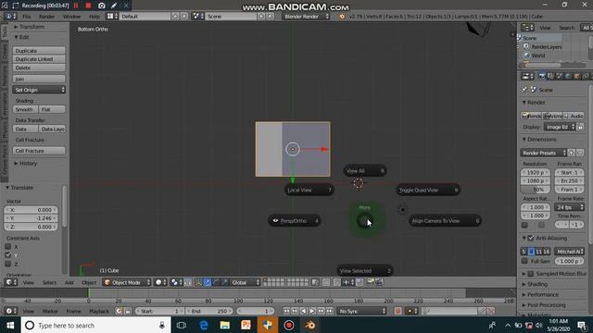Enable the Full Sample checkbox
The width and height of the screenshot is (593, 333).
[524, 261]
